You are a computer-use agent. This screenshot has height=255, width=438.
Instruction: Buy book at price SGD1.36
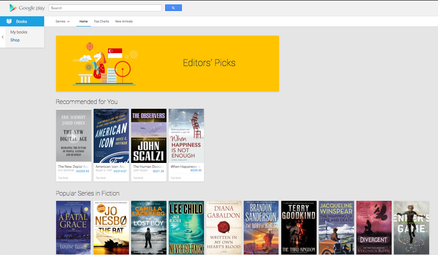159,171
